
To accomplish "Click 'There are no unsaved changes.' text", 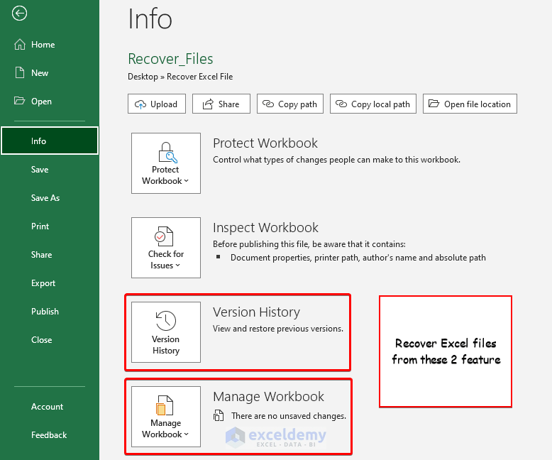I will 289,416.
